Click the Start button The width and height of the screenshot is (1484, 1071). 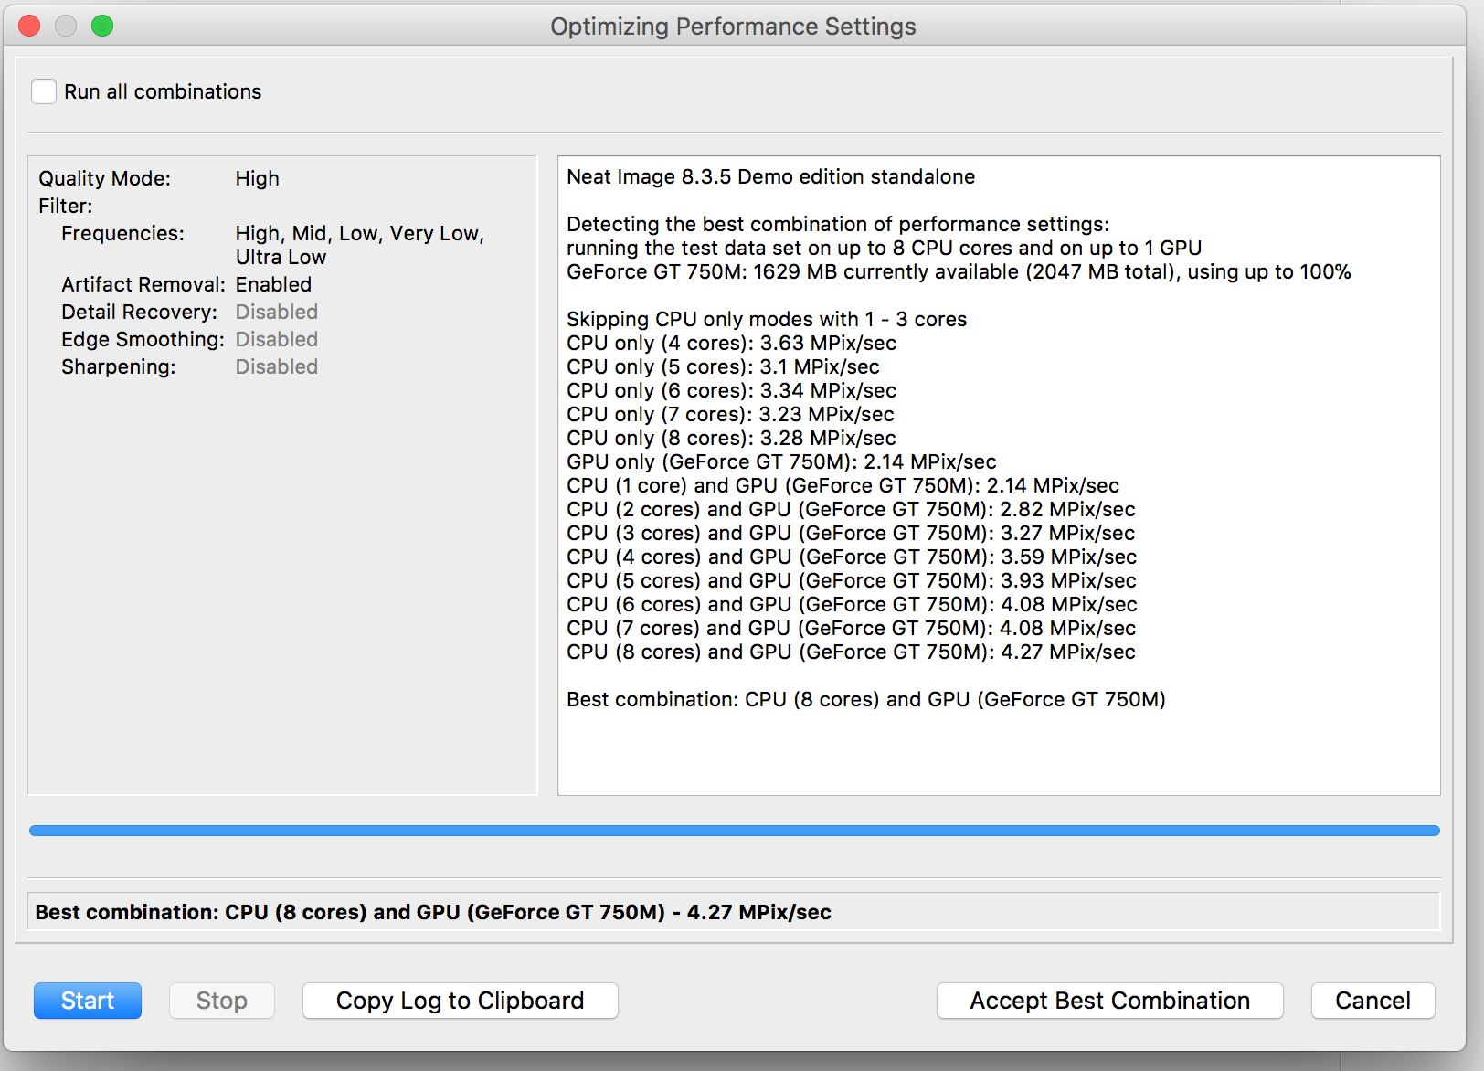88,1001
